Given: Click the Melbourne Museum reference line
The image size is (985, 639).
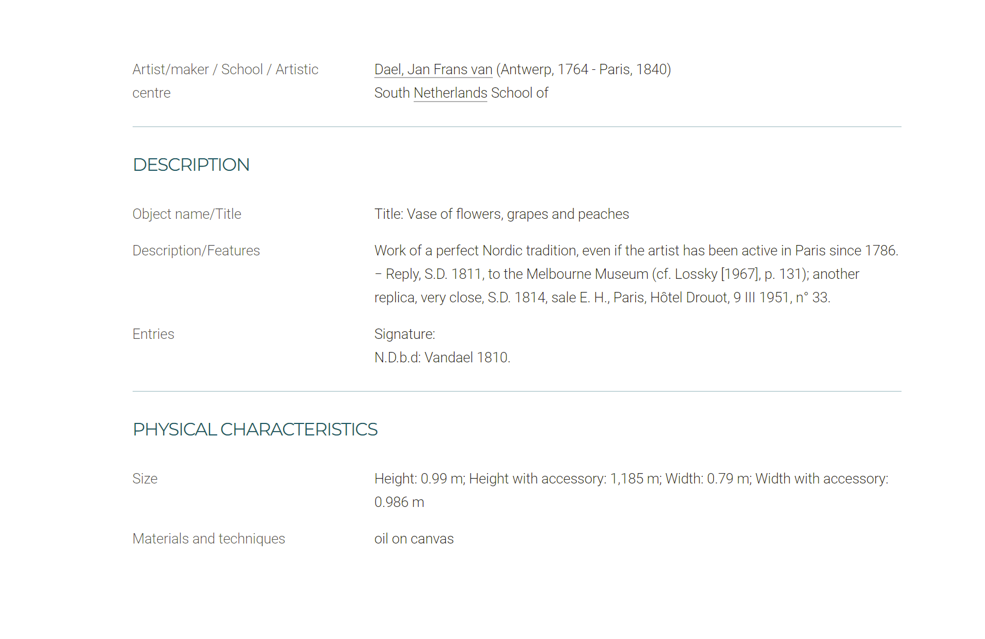Looking at the screenshot, I should 617,274.
